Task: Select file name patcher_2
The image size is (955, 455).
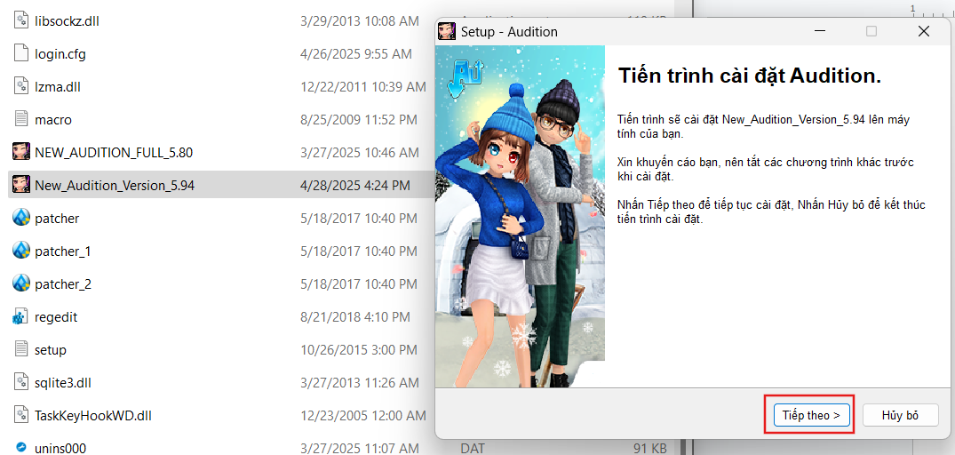Action: [x=63, y=284]
